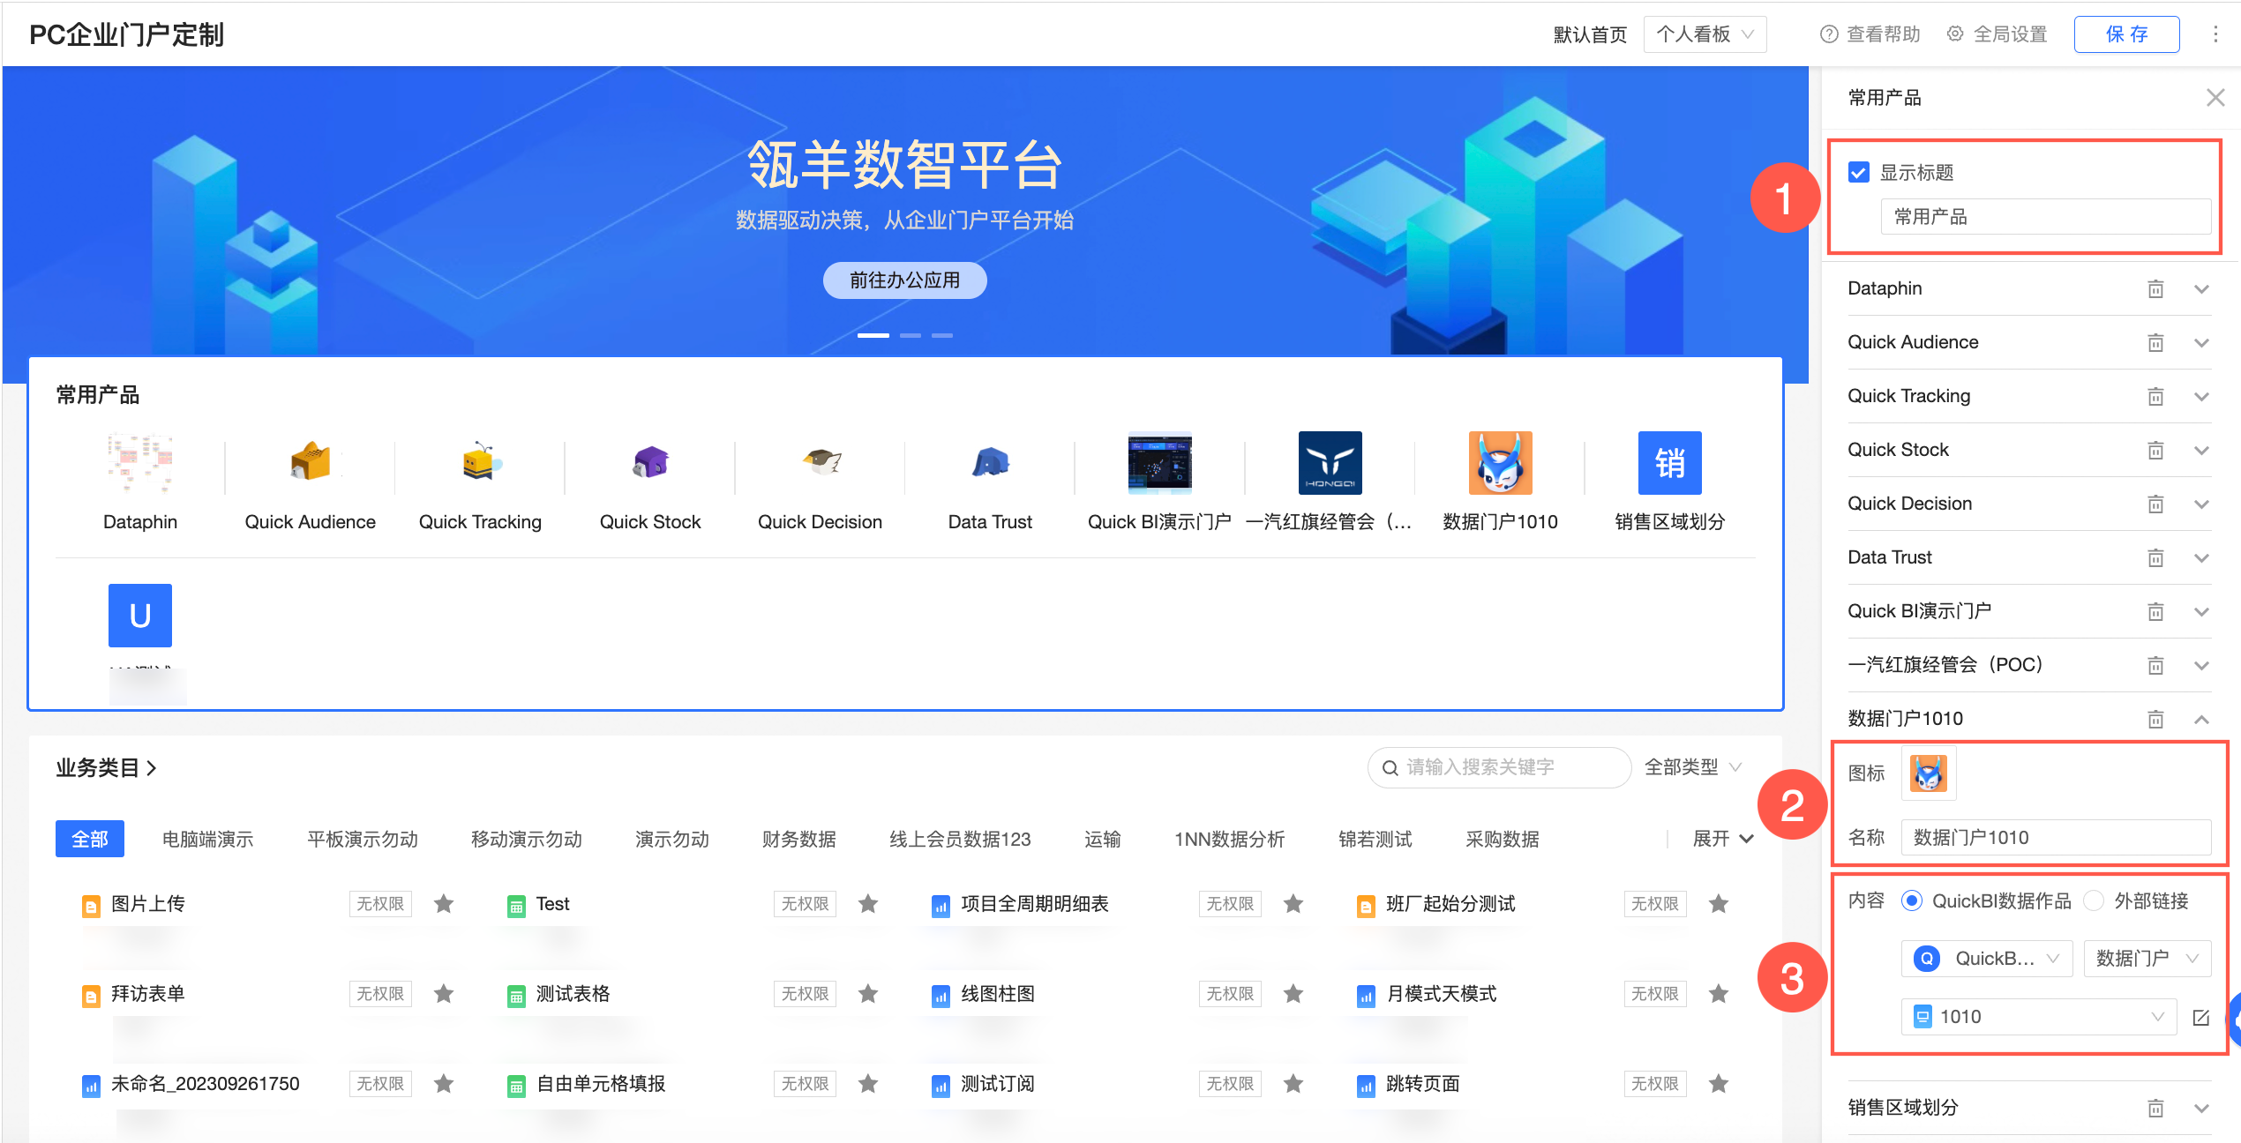Click the 销售区域划分 product icon
This screenshot has height=1143, width=2241.
(x=1669, y=462)
